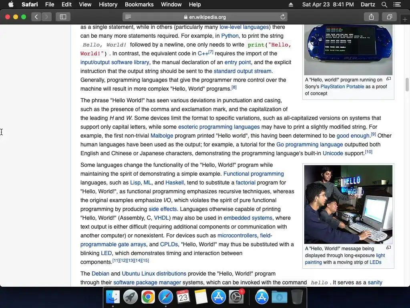Open the Haskell link
410x308 pixels.
coord(175,182)
